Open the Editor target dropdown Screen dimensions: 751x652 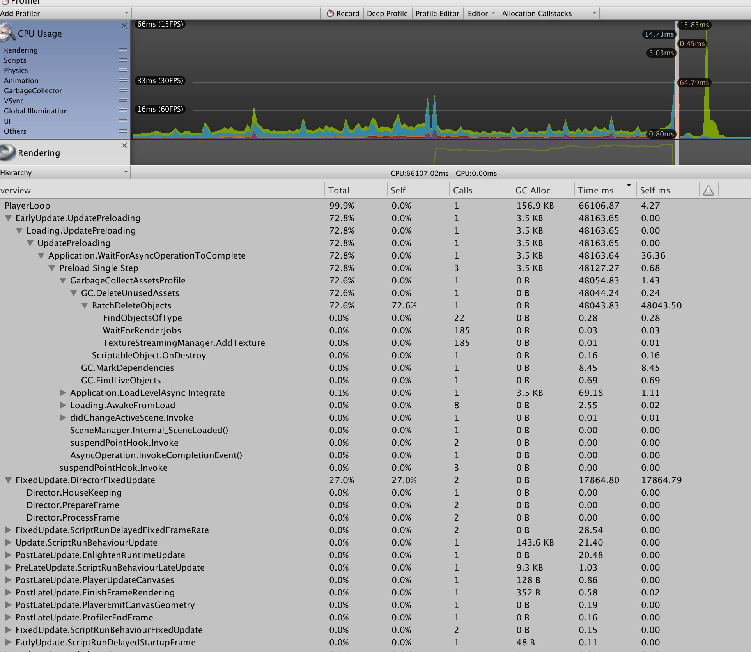[x=481, y=13]
